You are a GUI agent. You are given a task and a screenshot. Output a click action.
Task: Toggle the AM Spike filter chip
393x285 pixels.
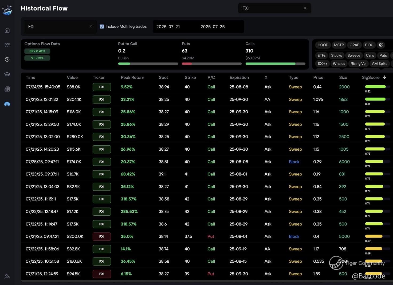pyautogui.click(x=379, y=63)
